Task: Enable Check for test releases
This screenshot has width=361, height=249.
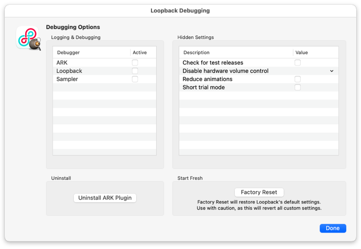Action: tap(297, 63)
